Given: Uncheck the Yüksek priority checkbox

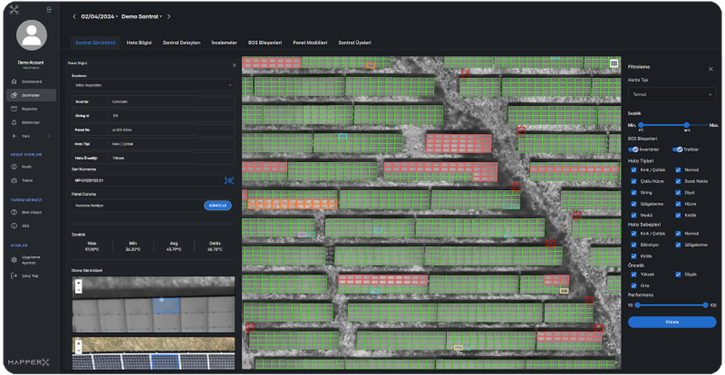Looking at the screenshot, I should coord(634,275).
